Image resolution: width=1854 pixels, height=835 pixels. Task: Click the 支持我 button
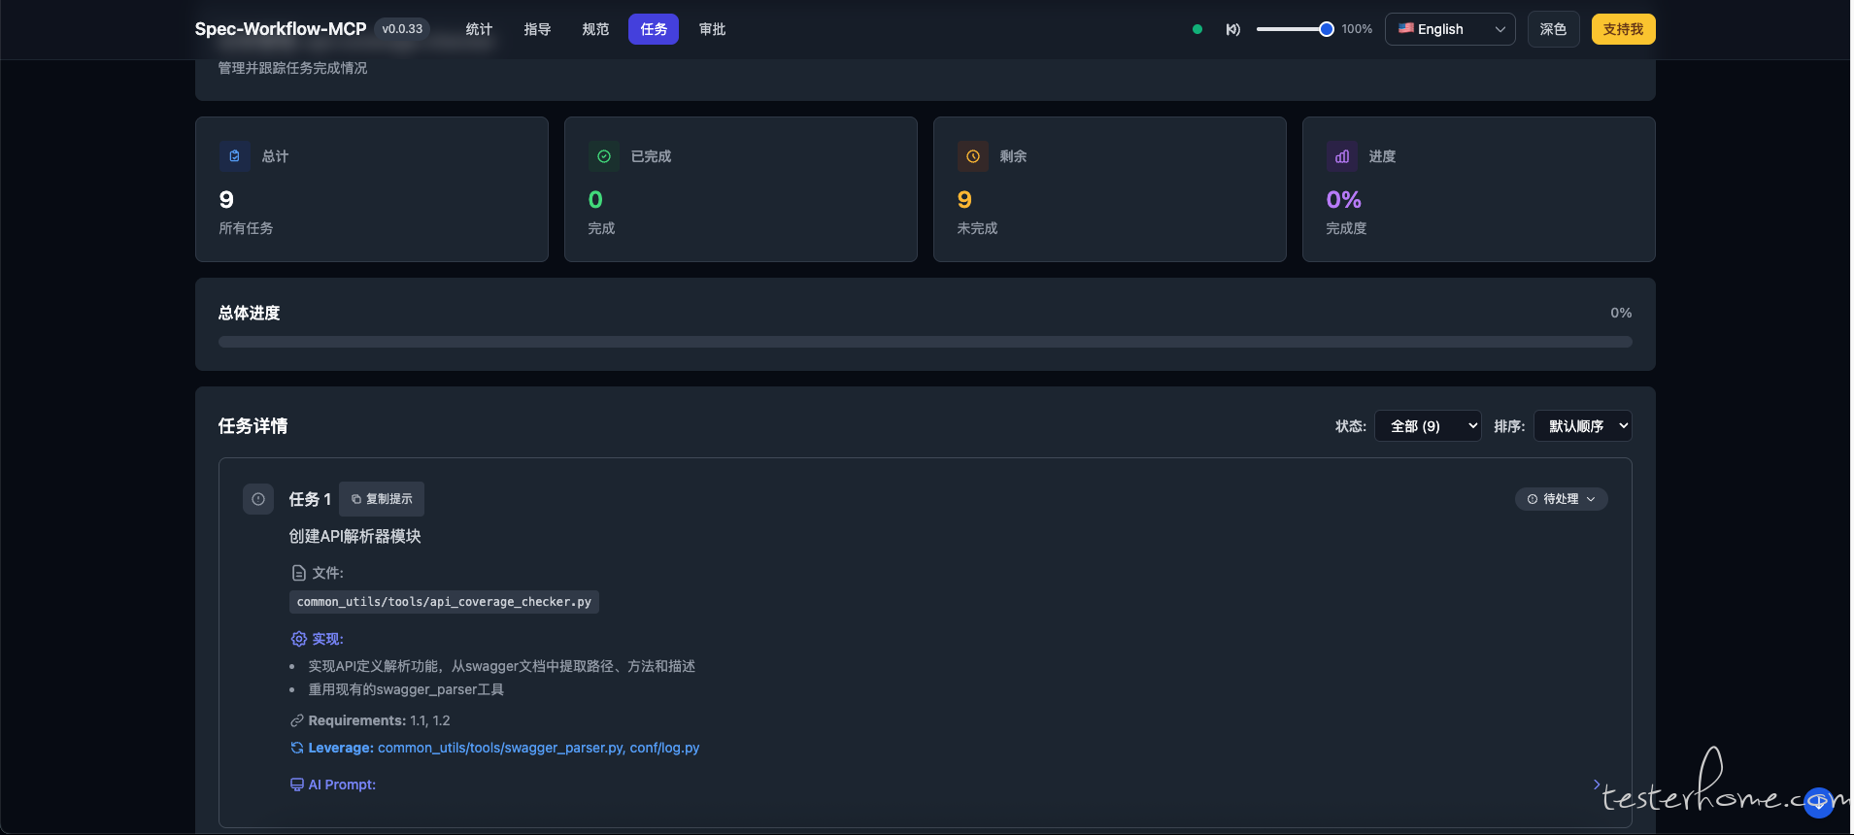(x=1622, y=29)
